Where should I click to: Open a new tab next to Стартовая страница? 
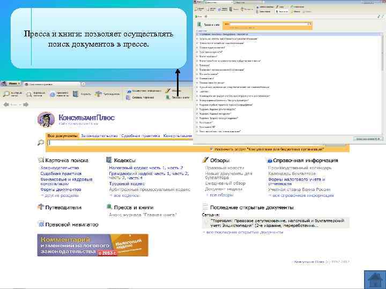click(x=84, y=84)
